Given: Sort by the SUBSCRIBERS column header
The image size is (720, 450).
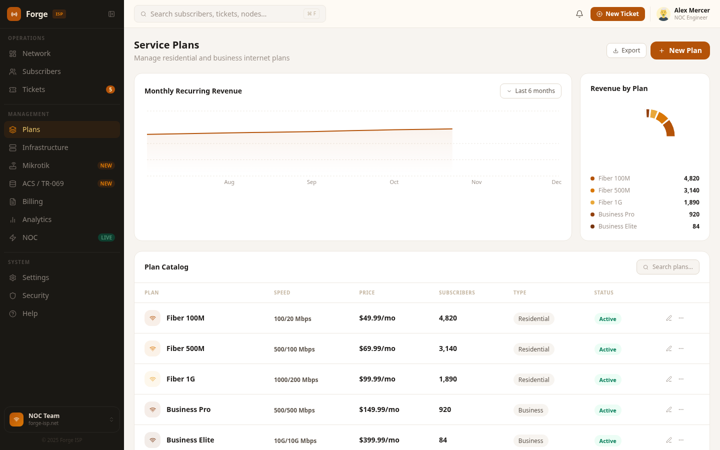Looking at the screenshot, I should tap(457, 292).
